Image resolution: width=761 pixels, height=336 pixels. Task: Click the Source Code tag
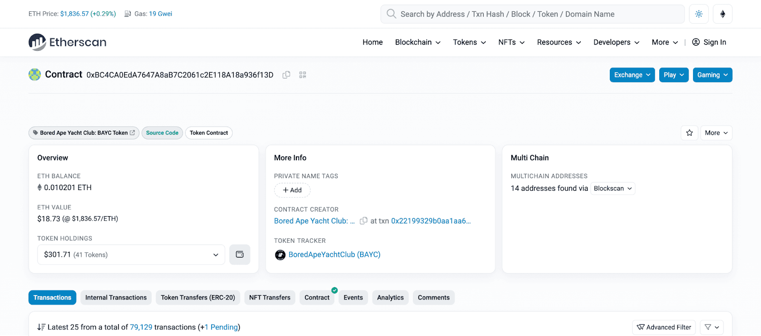tap(162, 133)
